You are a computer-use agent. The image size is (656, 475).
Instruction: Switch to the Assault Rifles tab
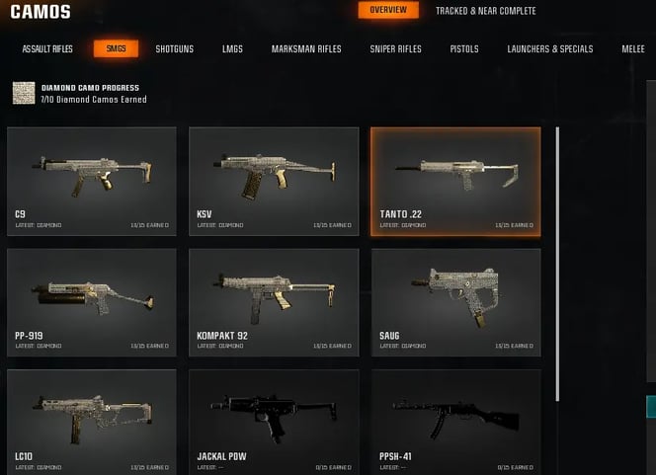pos(47,49)
